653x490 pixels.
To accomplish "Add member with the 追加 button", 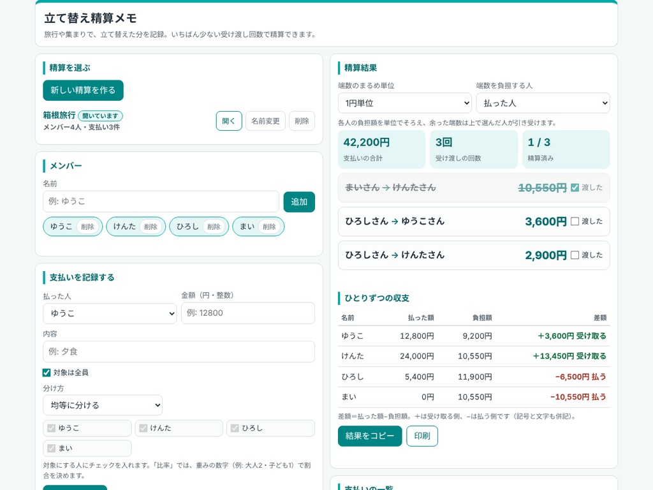I will tap(299, 202).
